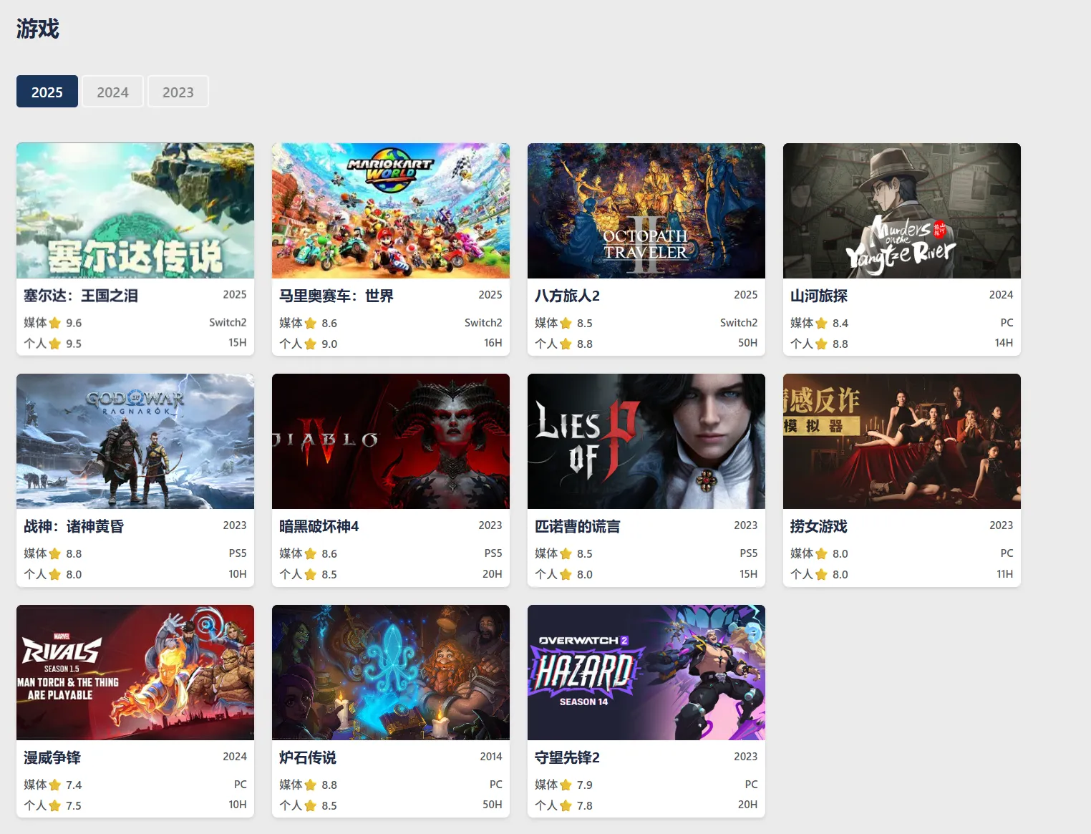The height and width of the screenshot is (834, 1091).
Task: Open the Octopath Traveler II cover image
Action: click(646, 210)
